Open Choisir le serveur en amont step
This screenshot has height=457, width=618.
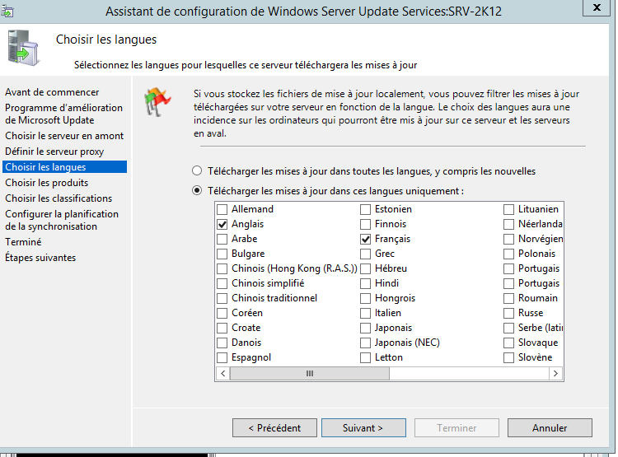pos(64,136)
